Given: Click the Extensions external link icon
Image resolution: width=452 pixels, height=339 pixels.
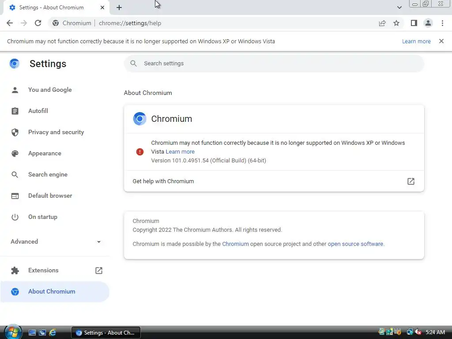Looking at the screenshot, I should pyautogui.click(x=99, y=271).
